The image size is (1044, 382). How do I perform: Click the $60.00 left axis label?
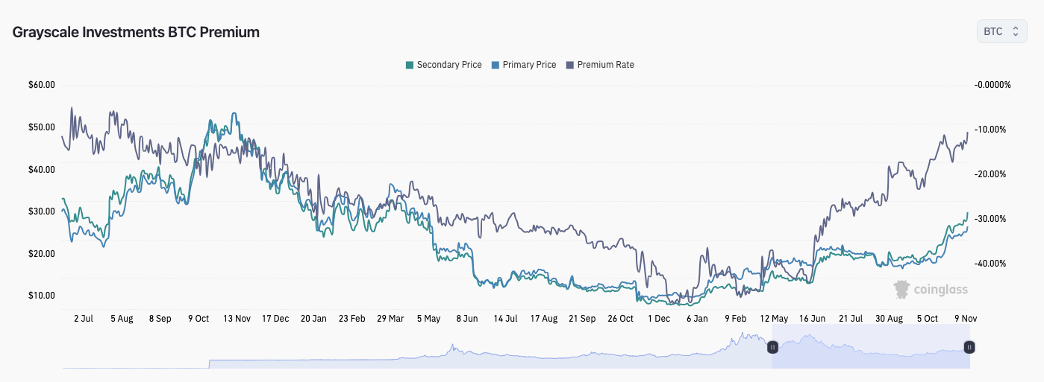click(42, 85)
